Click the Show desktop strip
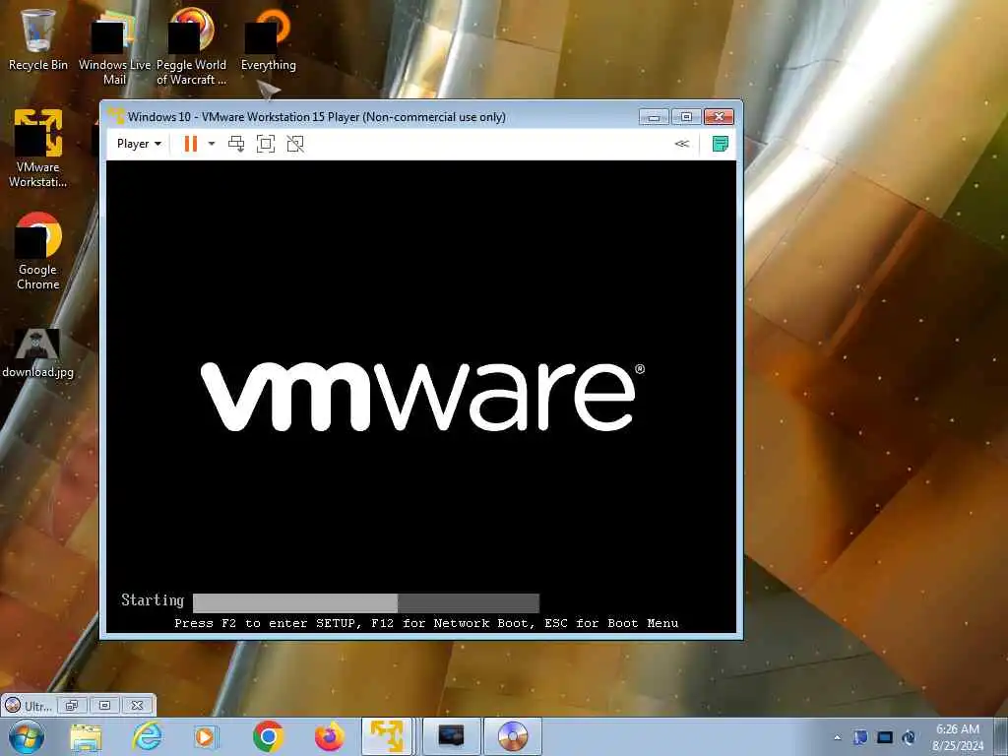The image size is (1008, 756). [x=1001, y=737]
